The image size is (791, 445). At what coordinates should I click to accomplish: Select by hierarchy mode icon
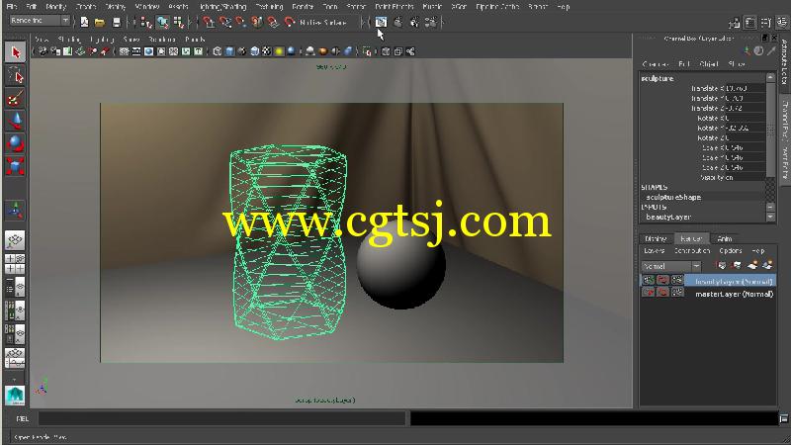pos(146,22)
